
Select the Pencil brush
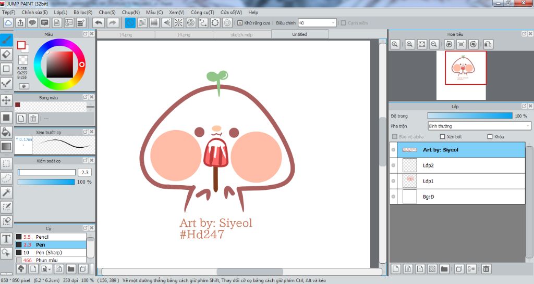(51, 237)
